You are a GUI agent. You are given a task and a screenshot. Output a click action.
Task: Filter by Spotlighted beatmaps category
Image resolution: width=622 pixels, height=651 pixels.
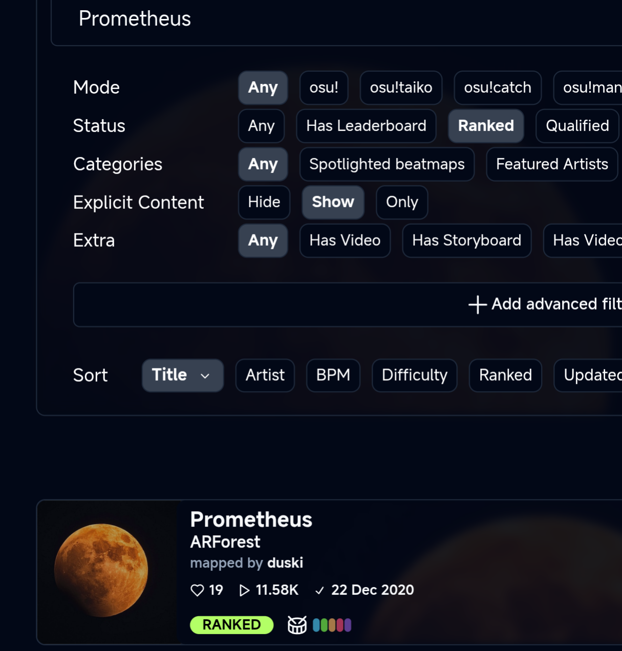(387, 164)
